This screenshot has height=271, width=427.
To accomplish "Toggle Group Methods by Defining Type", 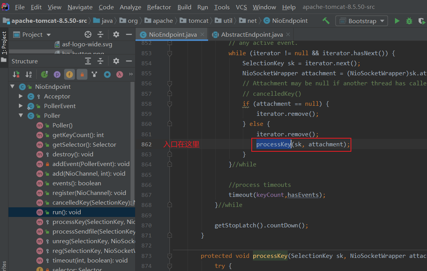I will pyautogui.click(x=95, y=74).
